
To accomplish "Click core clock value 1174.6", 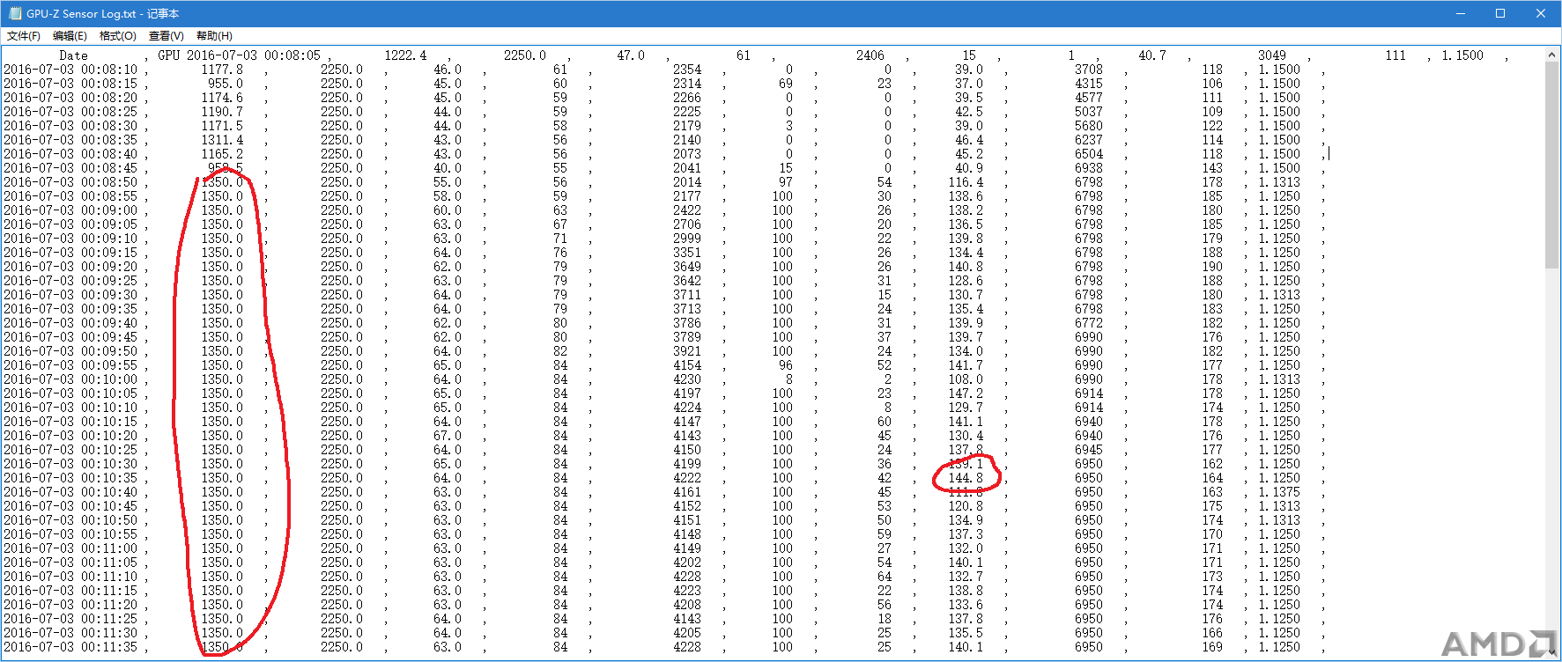I will coord(222,98).
